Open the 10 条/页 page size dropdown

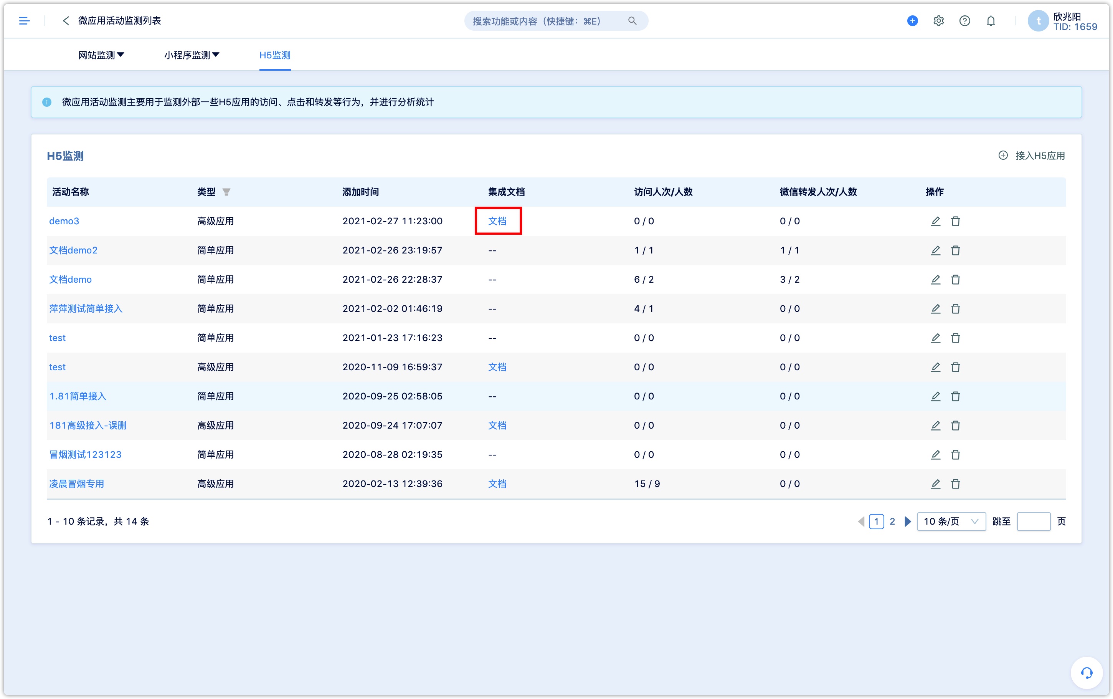coord(951,522)
